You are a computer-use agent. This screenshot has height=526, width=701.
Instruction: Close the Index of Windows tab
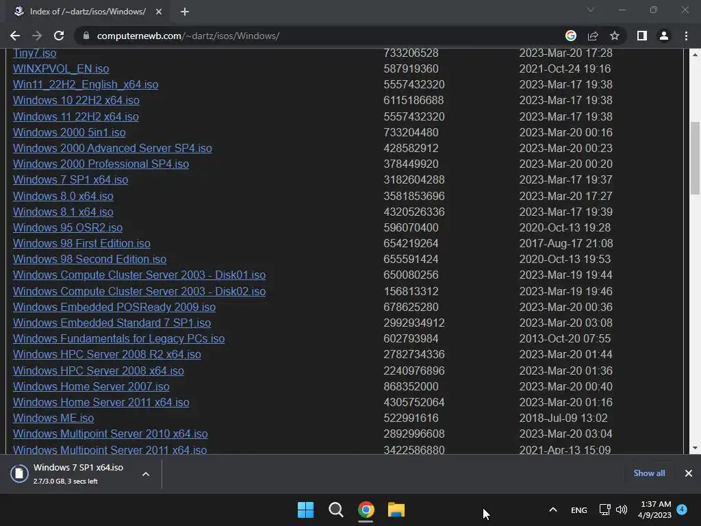click(159, 12)
